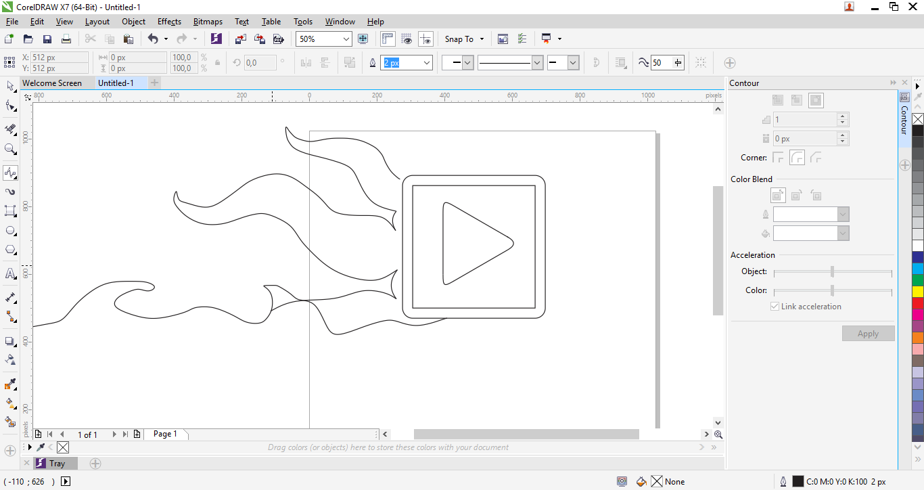The image size is (924, 490).
Task: Open the Object menu
Action: click(133, 22)
